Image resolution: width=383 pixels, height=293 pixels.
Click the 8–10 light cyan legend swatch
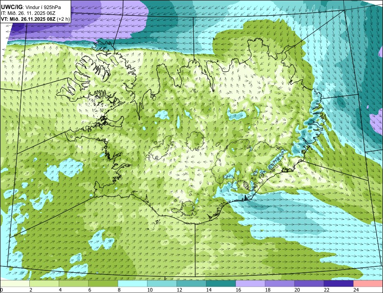click(132, 284)
